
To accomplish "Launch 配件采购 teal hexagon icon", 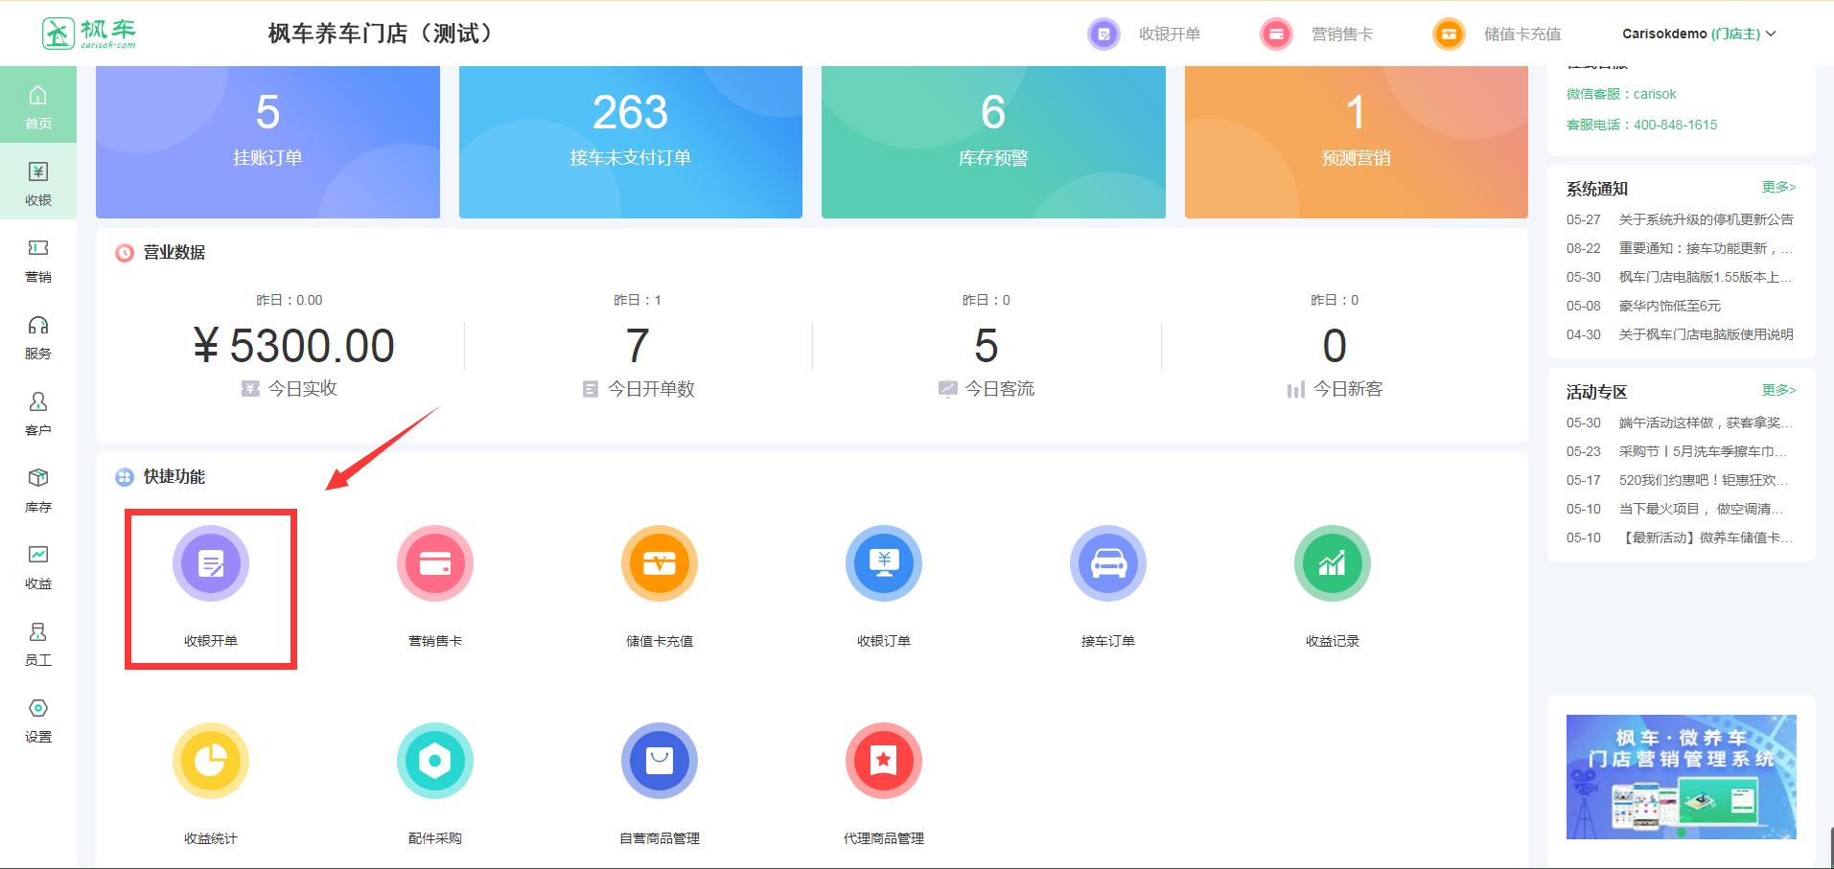I will click(435, 761).
